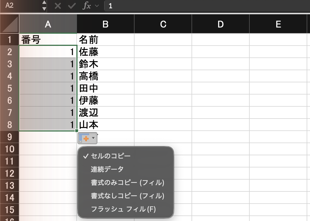Click cell B1 containing 名前
The height and width of the screenshot is (221, 310).
(105, 40)
